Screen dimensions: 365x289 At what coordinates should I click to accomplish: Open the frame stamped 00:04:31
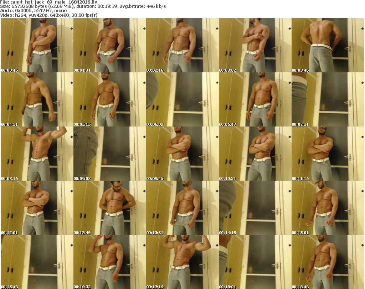click(37, 99)
